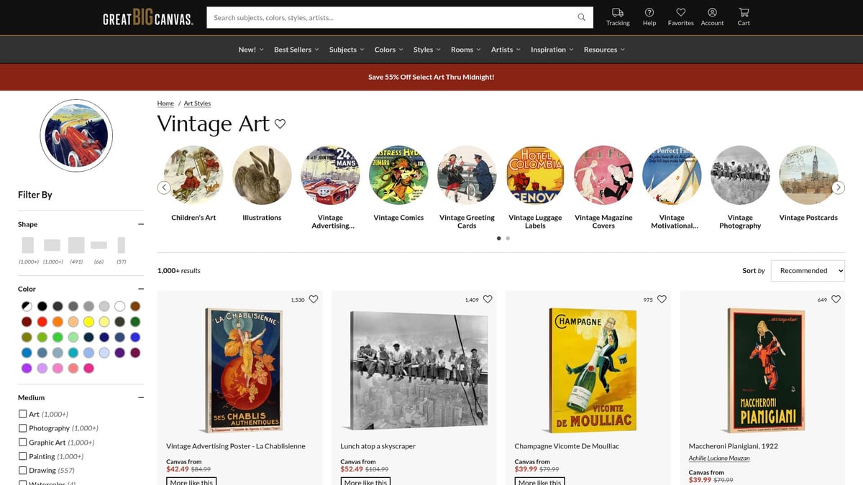This screenshot has width=863, height=485.
Task: Open the shopping Cart icon
Action: click(x=744, y=12)
